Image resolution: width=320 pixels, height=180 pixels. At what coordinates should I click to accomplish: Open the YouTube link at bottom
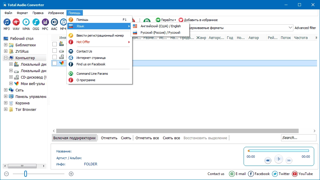pos(302,174)
